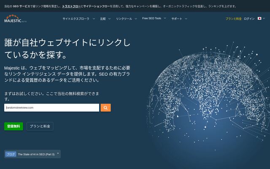Screen dimensions: 270x169
Task: Expand the リンクツール menu chevron
Action: (x=136, y=19)
